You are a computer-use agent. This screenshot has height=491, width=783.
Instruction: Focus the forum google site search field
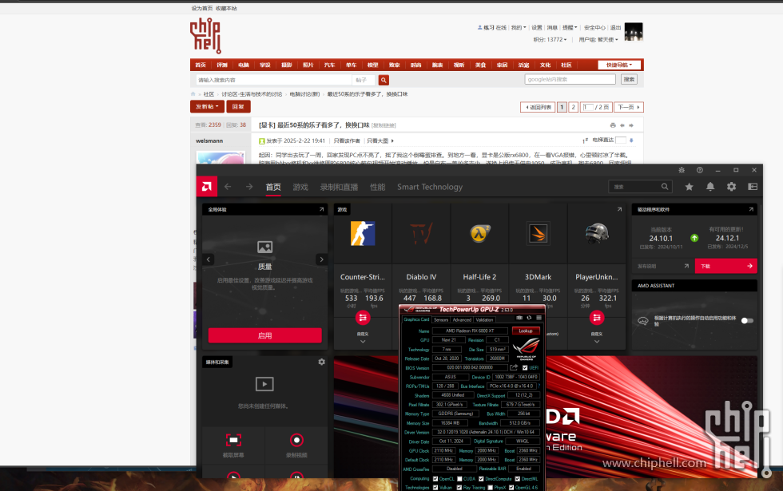point(570,79)
